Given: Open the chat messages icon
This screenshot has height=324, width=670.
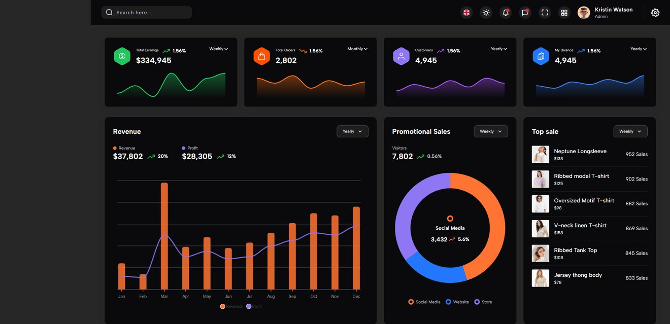Looking at the screenshot, I should click(x=525, y=13).
